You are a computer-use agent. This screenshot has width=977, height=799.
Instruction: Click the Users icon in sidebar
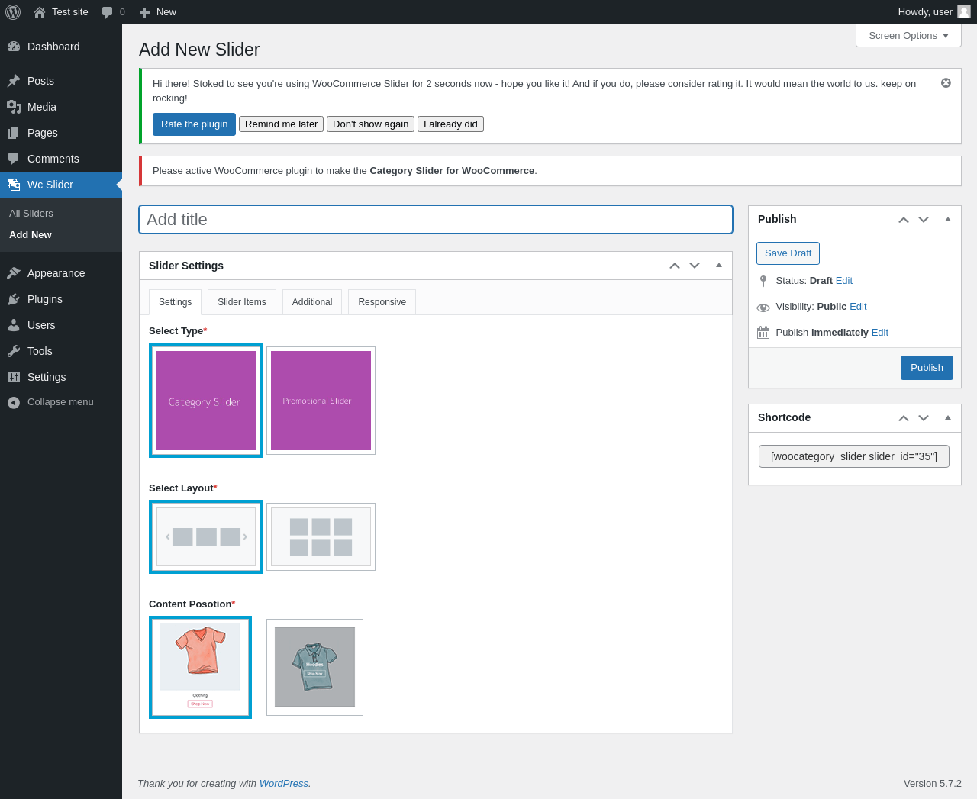[x=14, y=325]
